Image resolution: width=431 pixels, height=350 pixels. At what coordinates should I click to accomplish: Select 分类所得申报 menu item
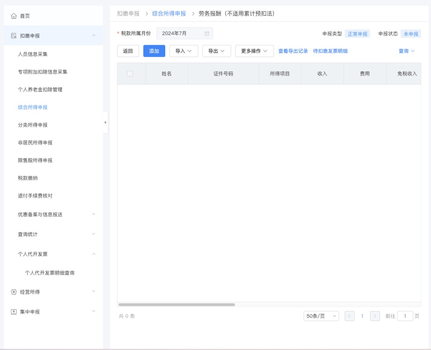33,125
